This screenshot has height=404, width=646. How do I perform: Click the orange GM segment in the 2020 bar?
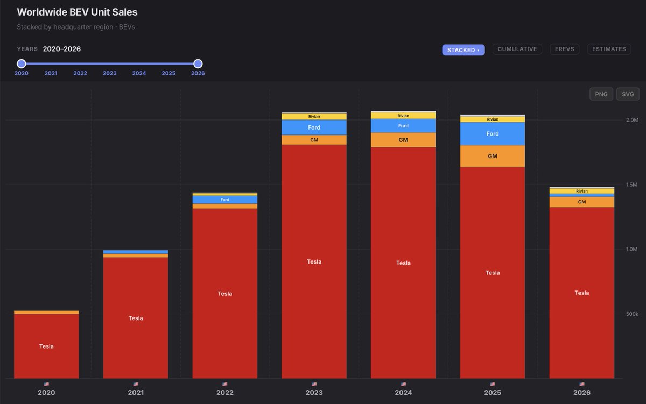click(46, 312)
